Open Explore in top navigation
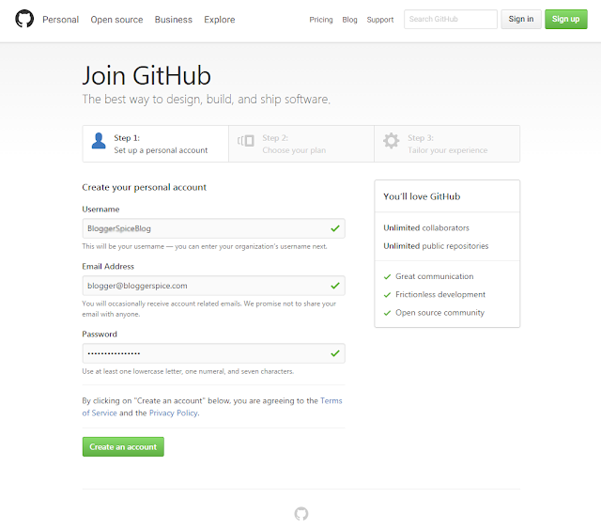 [219, 20]
